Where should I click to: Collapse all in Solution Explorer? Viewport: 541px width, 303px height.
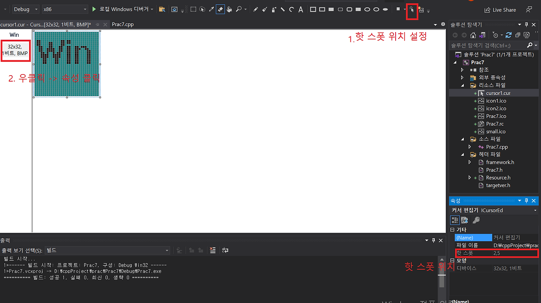point(518,35)
